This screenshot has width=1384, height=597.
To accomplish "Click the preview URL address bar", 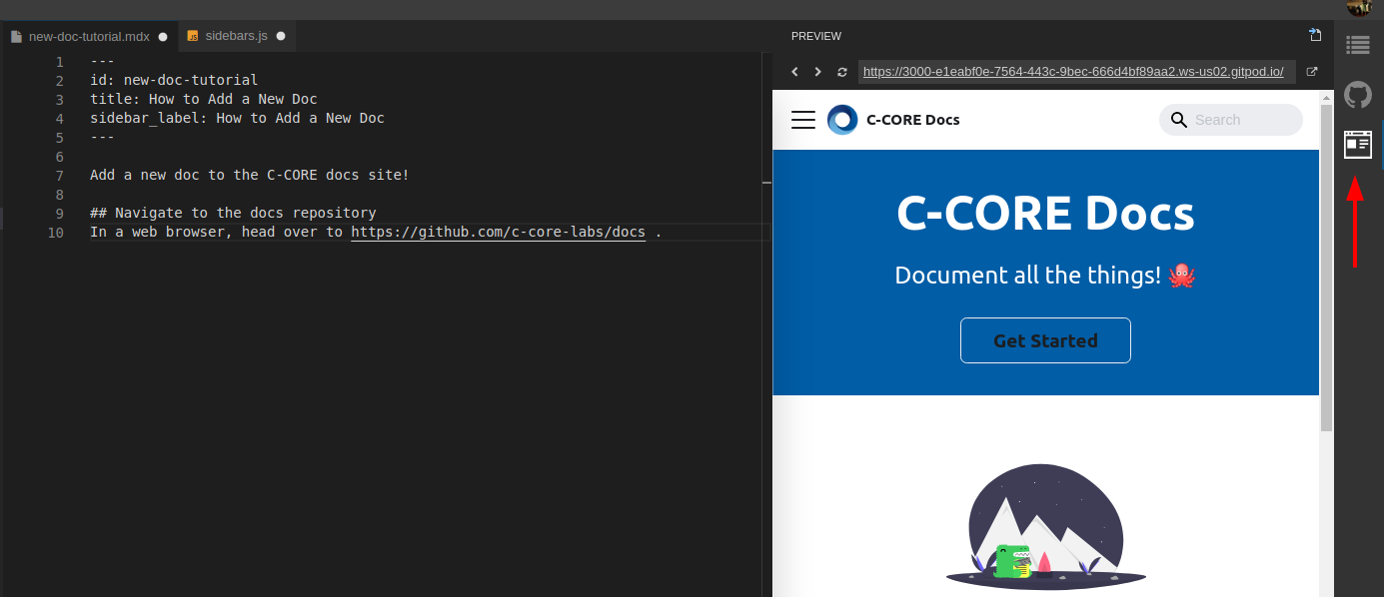I will point(1074,72).
